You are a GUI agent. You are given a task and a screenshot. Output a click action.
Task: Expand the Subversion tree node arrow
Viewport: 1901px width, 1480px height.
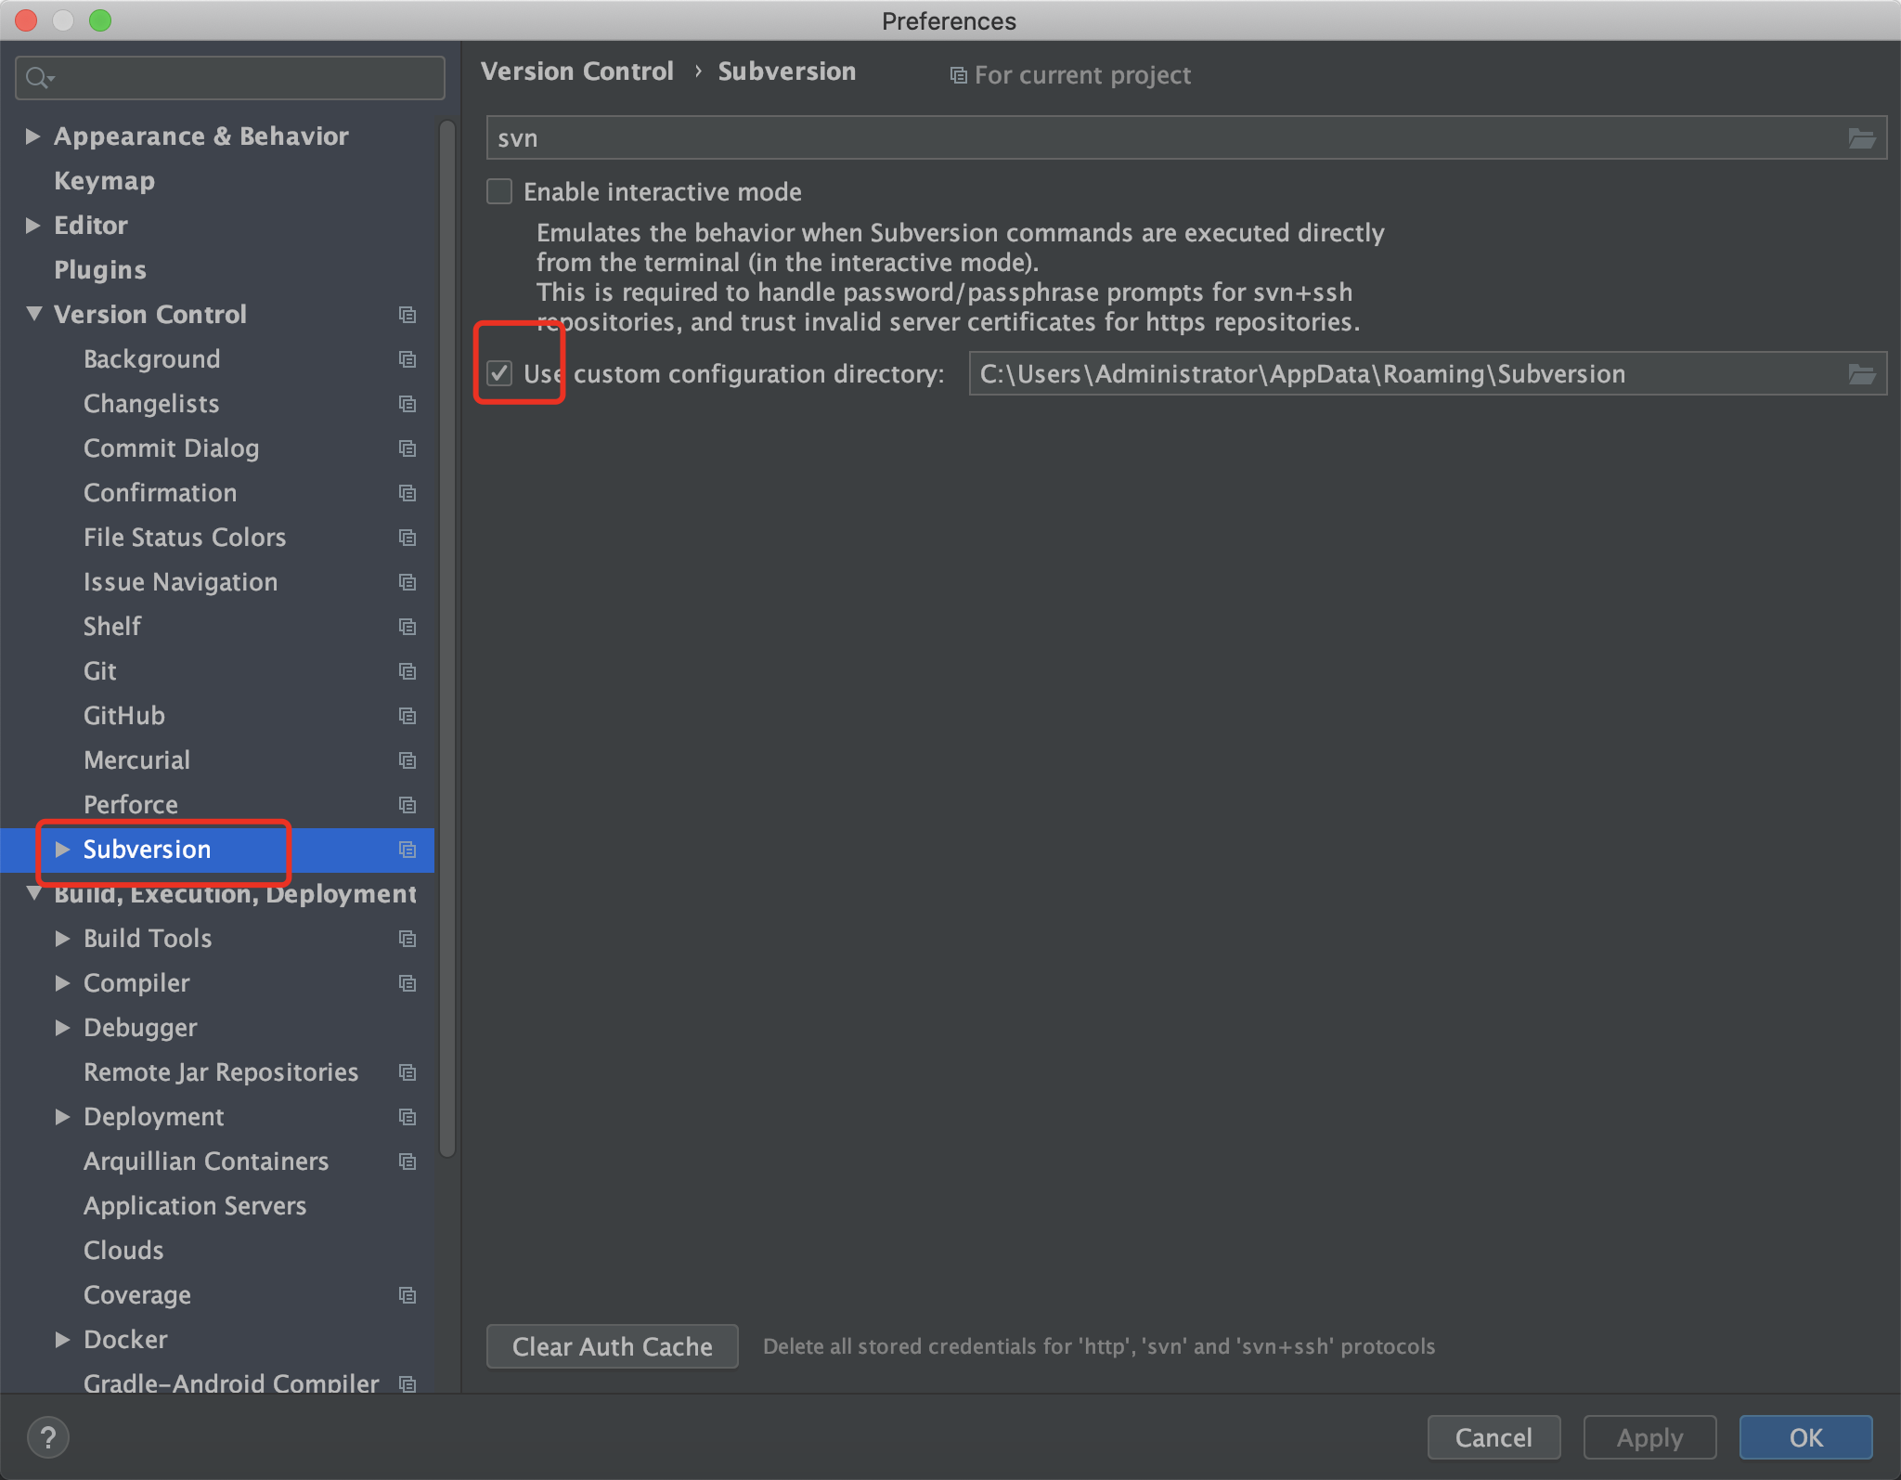pyautogui.click(x=62, y=849)
